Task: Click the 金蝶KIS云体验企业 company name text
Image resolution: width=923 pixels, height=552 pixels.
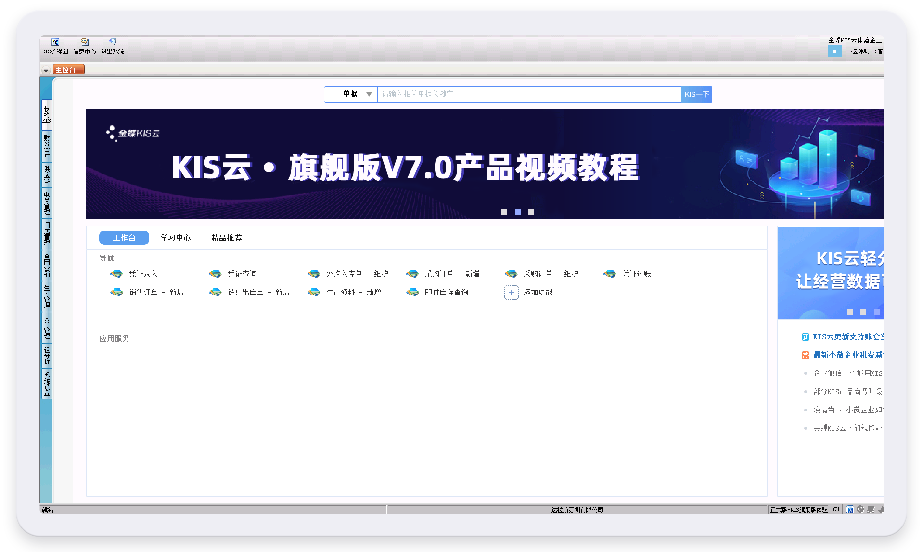Action: [x=855, y=40]
